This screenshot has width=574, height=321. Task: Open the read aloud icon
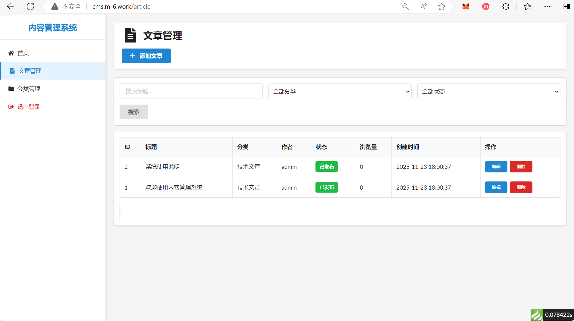(x=424, y=6)
